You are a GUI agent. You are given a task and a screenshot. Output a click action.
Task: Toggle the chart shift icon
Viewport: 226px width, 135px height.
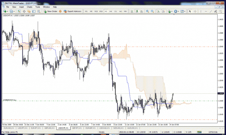click(x=163, y=11)
